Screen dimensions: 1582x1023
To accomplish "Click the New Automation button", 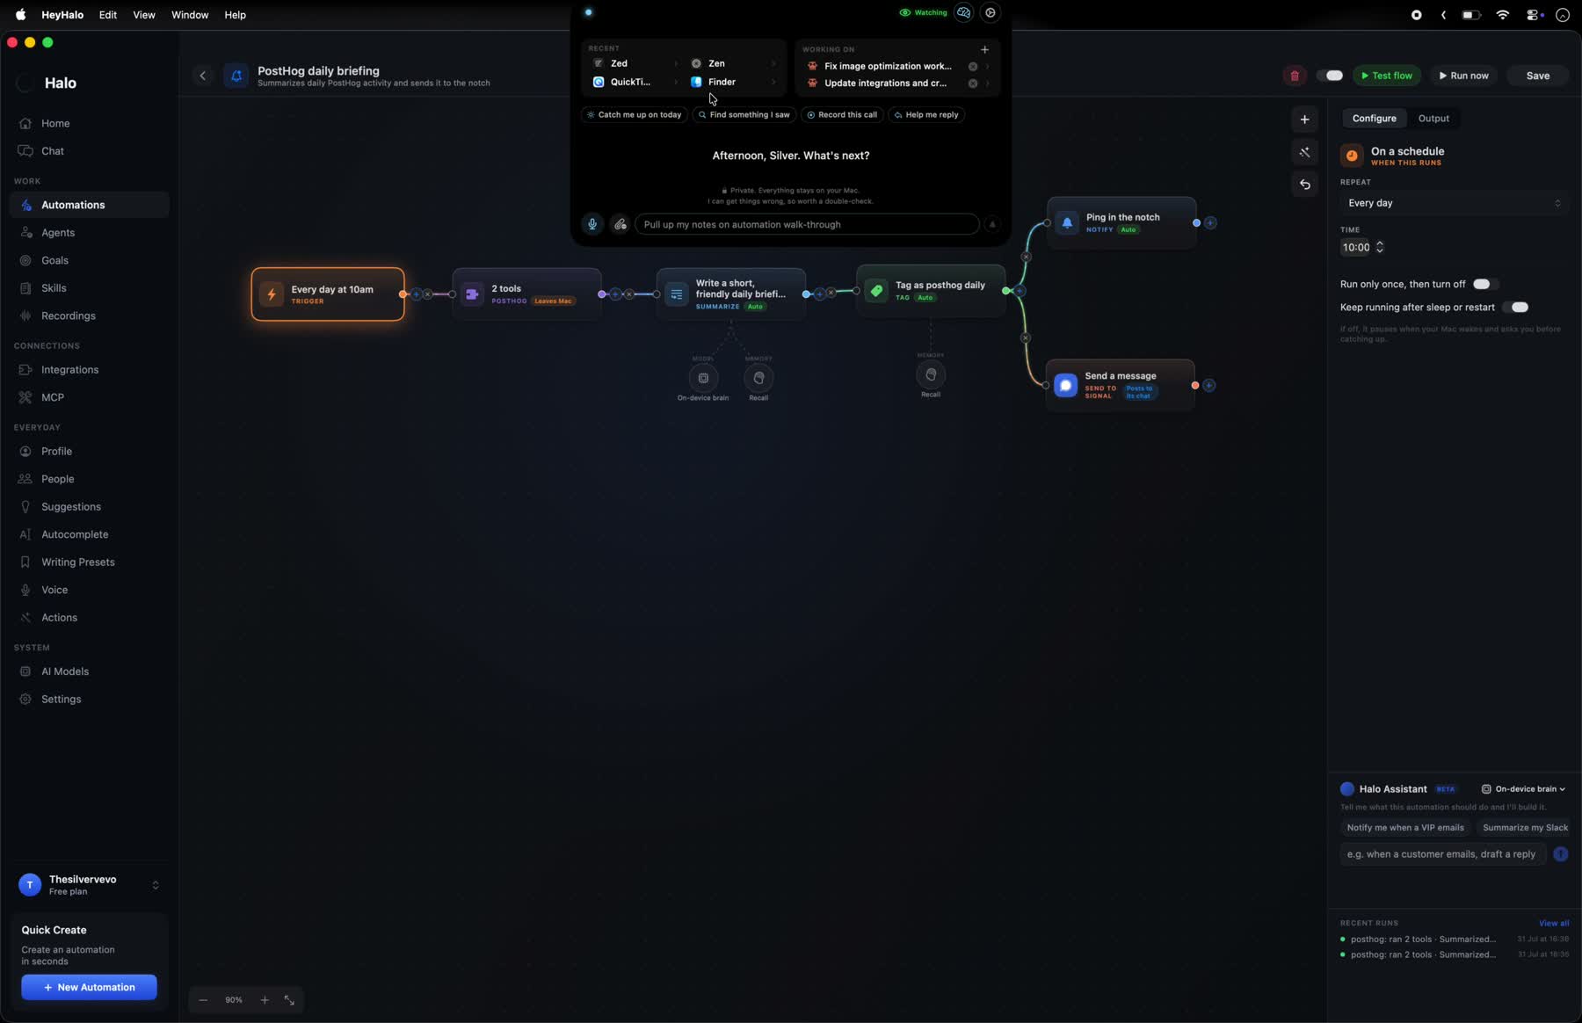I will click(x=89, y=988).
